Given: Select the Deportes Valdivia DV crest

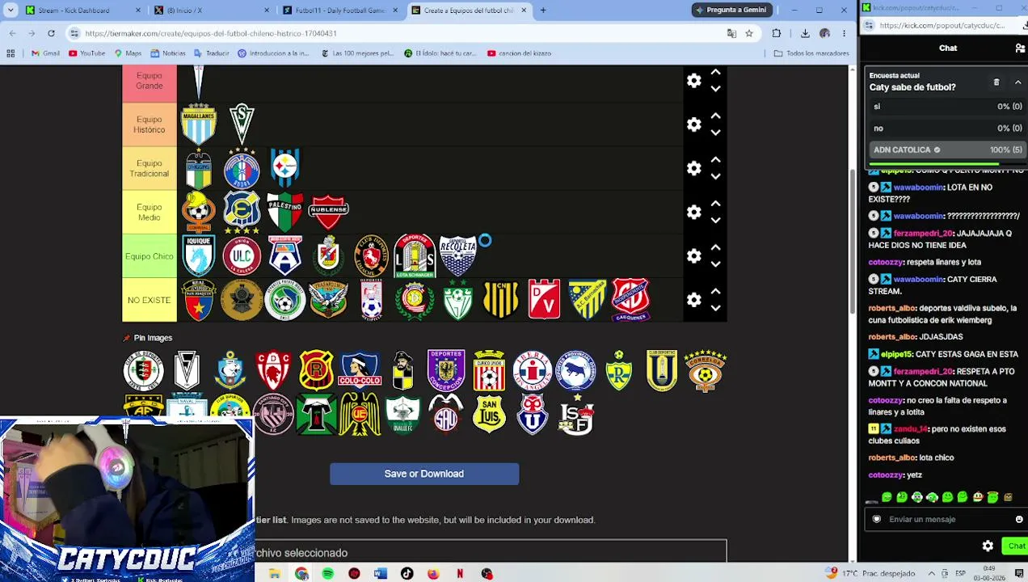Looking at the screenshot, I should (x=544, y=300).
